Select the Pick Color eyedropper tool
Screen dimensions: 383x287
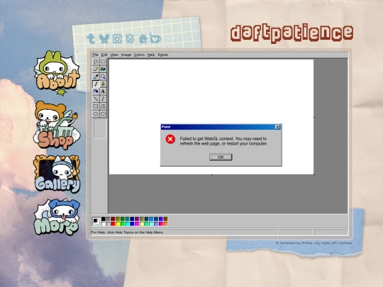(x=96, y=77)
